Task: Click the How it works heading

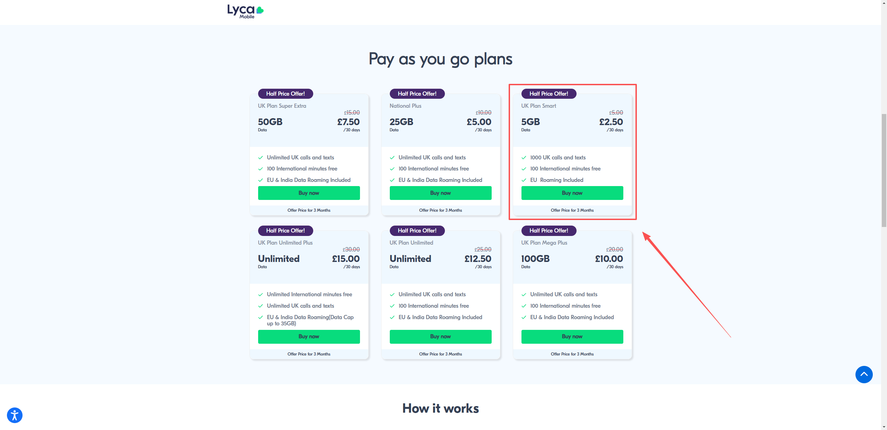Action: click(440, 409)
